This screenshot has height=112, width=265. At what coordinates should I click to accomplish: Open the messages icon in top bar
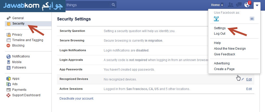click(239, 5)
